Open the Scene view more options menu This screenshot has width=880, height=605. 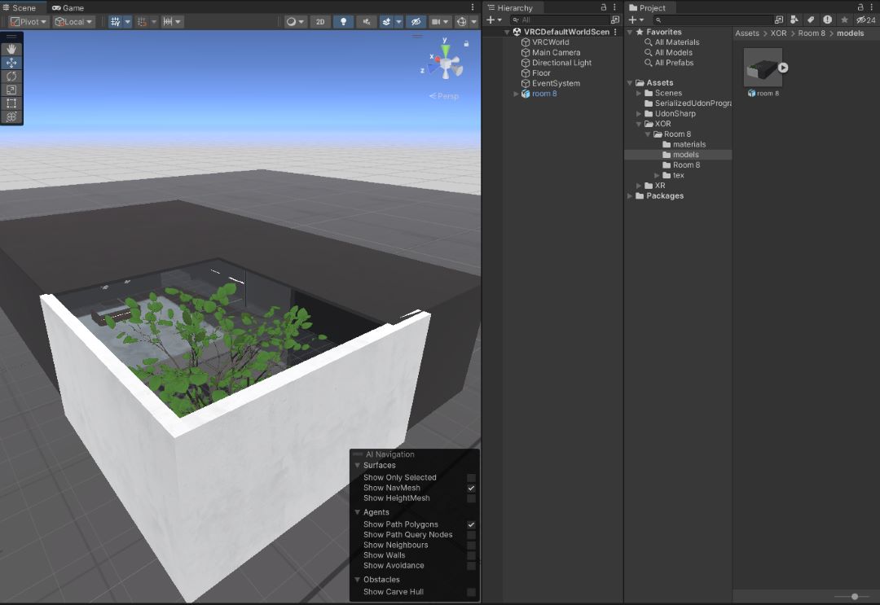tap(473, 7)
